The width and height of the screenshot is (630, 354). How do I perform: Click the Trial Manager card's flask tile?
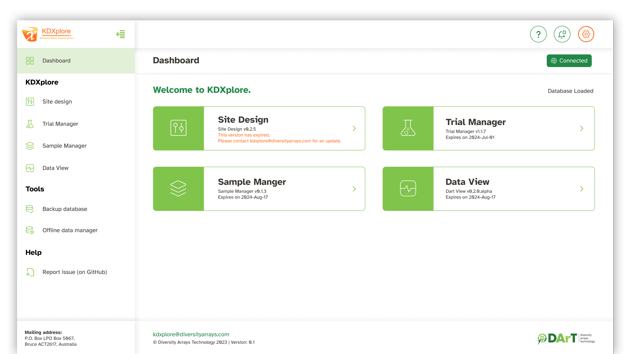tap(408, 128)
